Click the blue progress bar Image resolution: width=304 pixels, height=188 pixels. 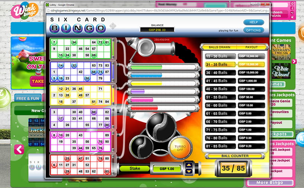[x=163, y=75]
